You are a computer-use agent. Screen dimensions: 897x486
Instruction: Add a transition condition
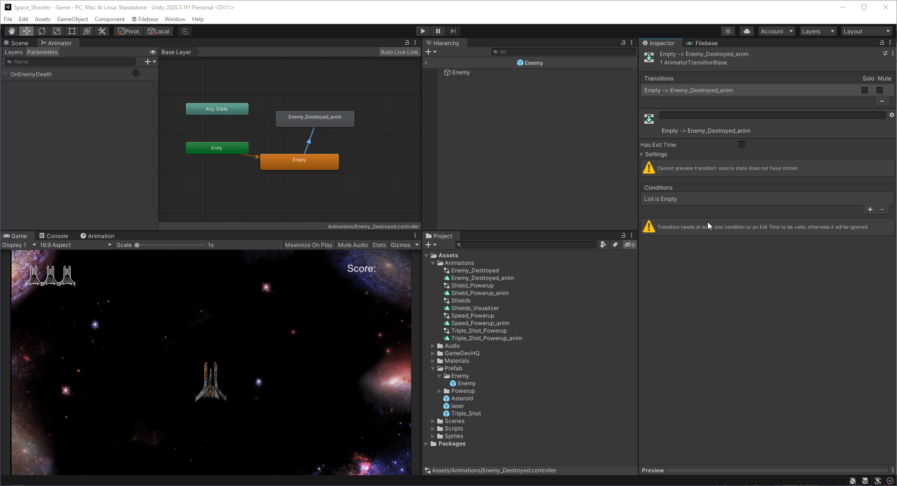coord(870,209)
